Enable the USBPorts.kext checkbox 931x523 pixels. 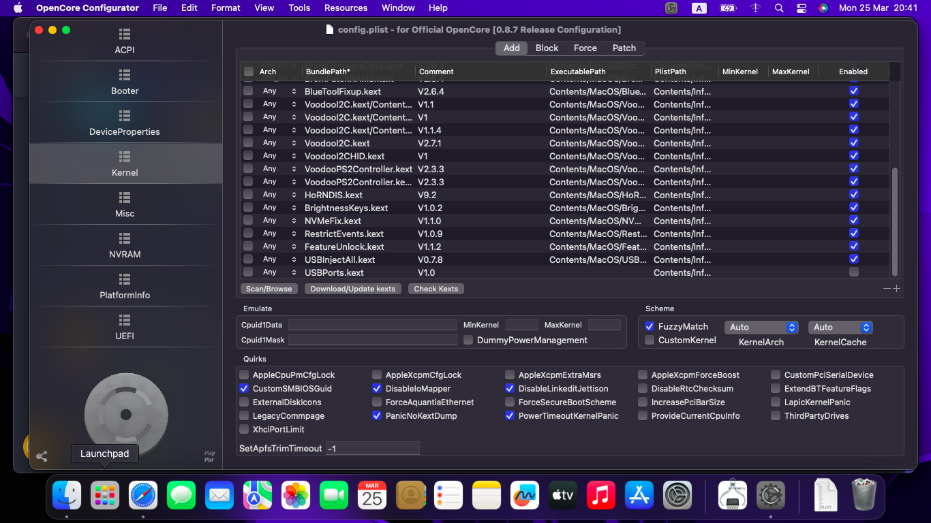853,272
